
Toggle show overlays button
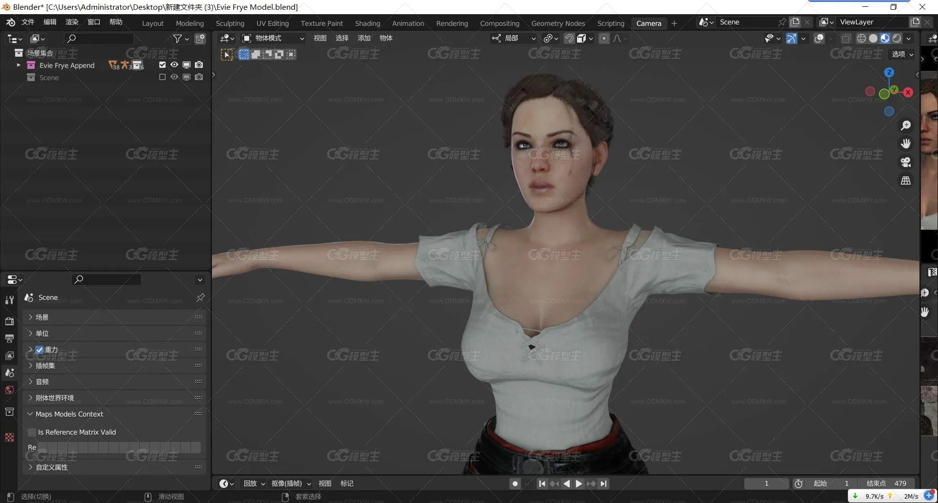(819, 39)
